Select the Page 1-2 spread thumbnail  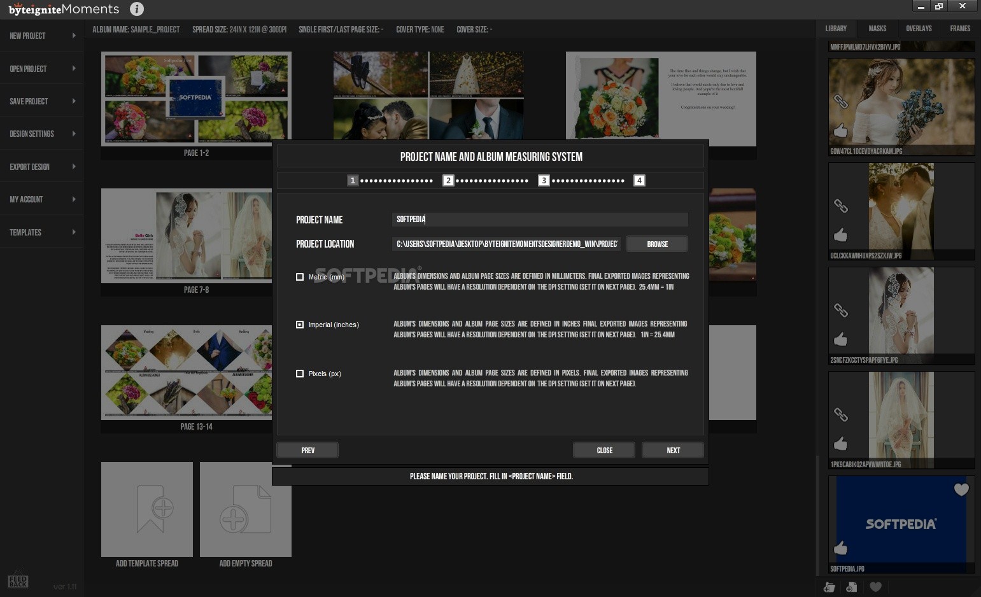click(196, 99)
